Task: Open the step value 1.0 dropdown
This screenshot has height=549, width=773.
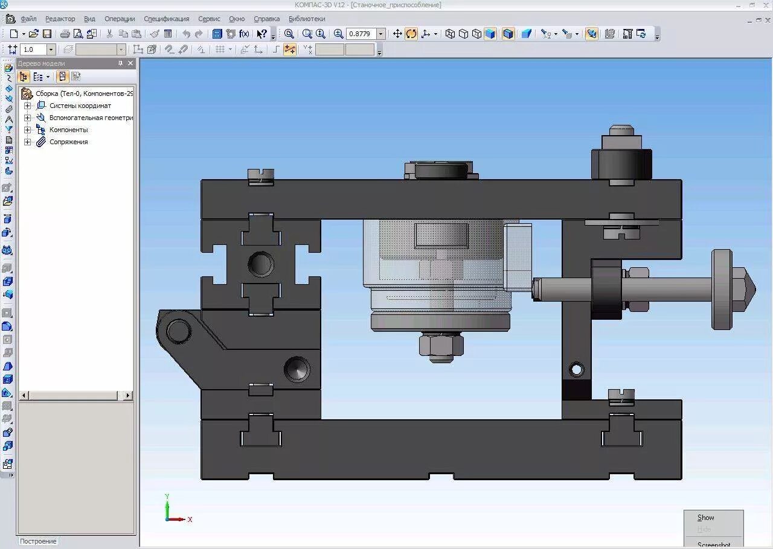Action: pyautogui.click(x=51, y=49)
